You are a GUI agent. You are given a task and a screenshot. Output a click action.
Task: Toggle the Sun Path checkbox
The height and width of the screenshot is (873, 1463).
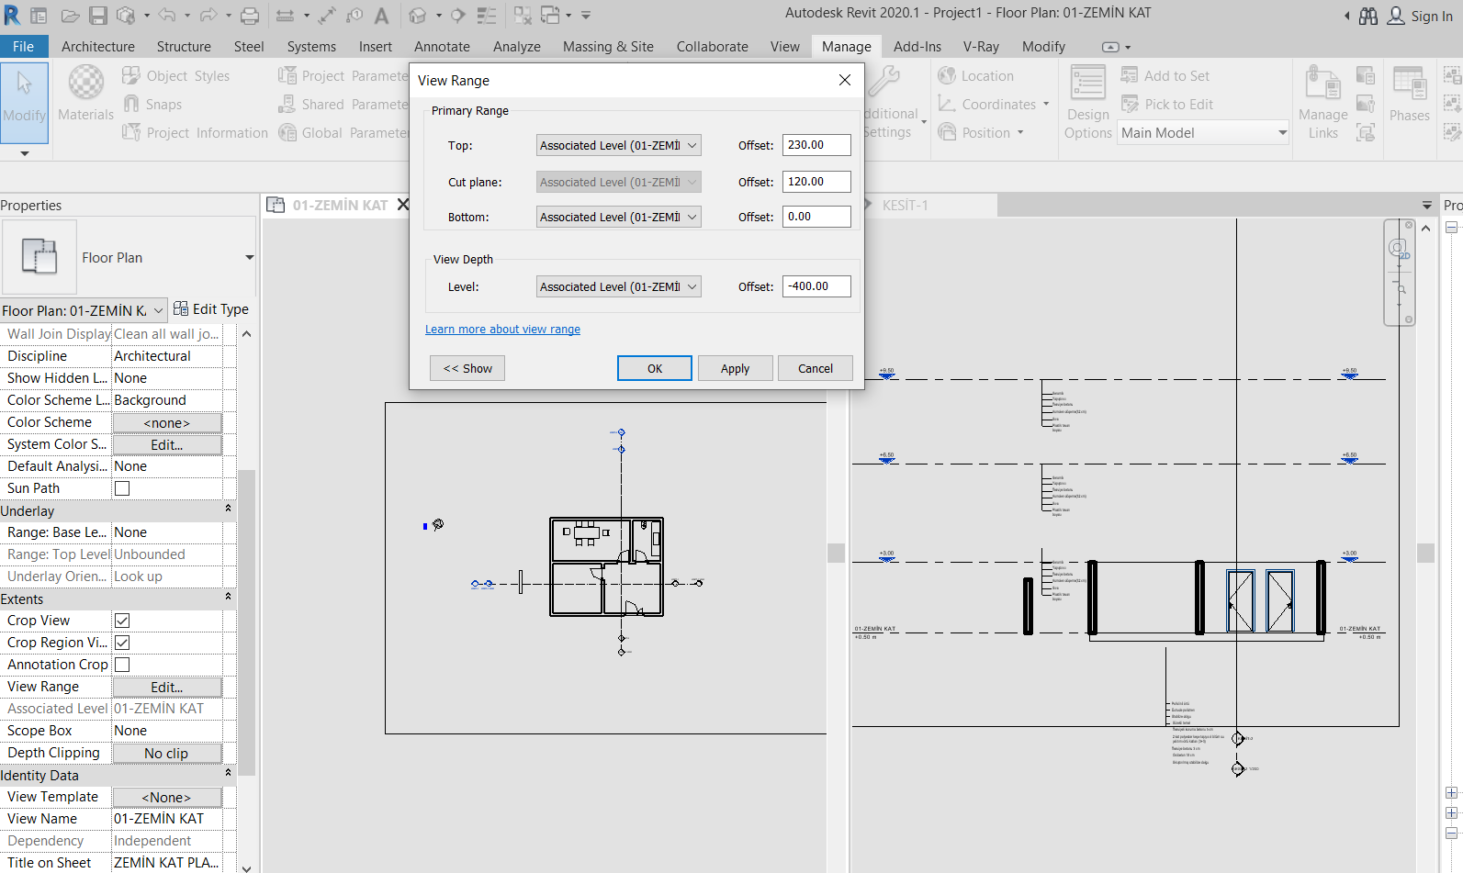tap(122, 488)
